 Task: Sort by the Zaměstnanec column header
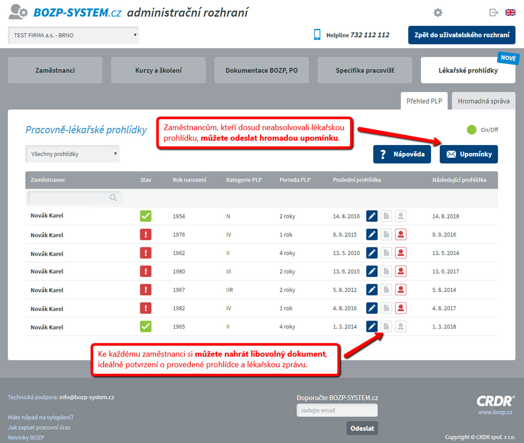click(x=48, y=180)
